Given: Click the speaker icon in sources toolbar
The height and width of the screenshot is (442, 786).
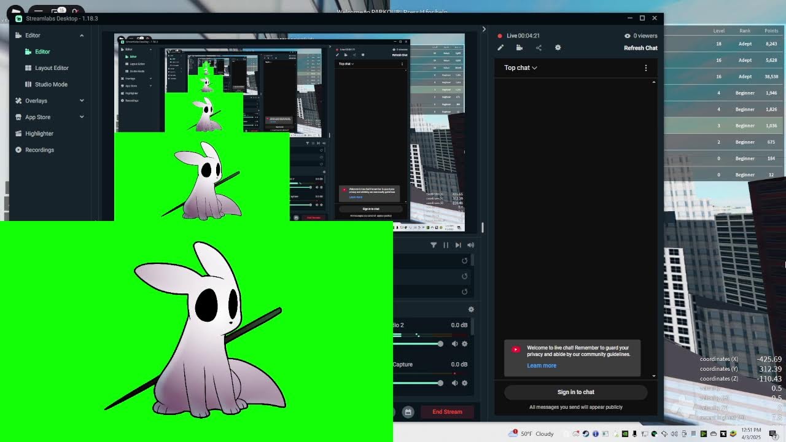Looking at the screenshot, I should point(470,245).
